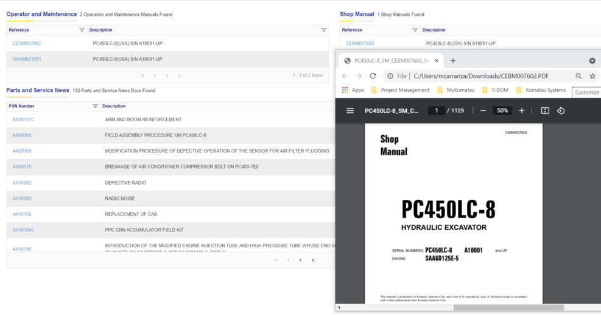
Task: Zoom out PDF with minus button
Action: point(483,110)
